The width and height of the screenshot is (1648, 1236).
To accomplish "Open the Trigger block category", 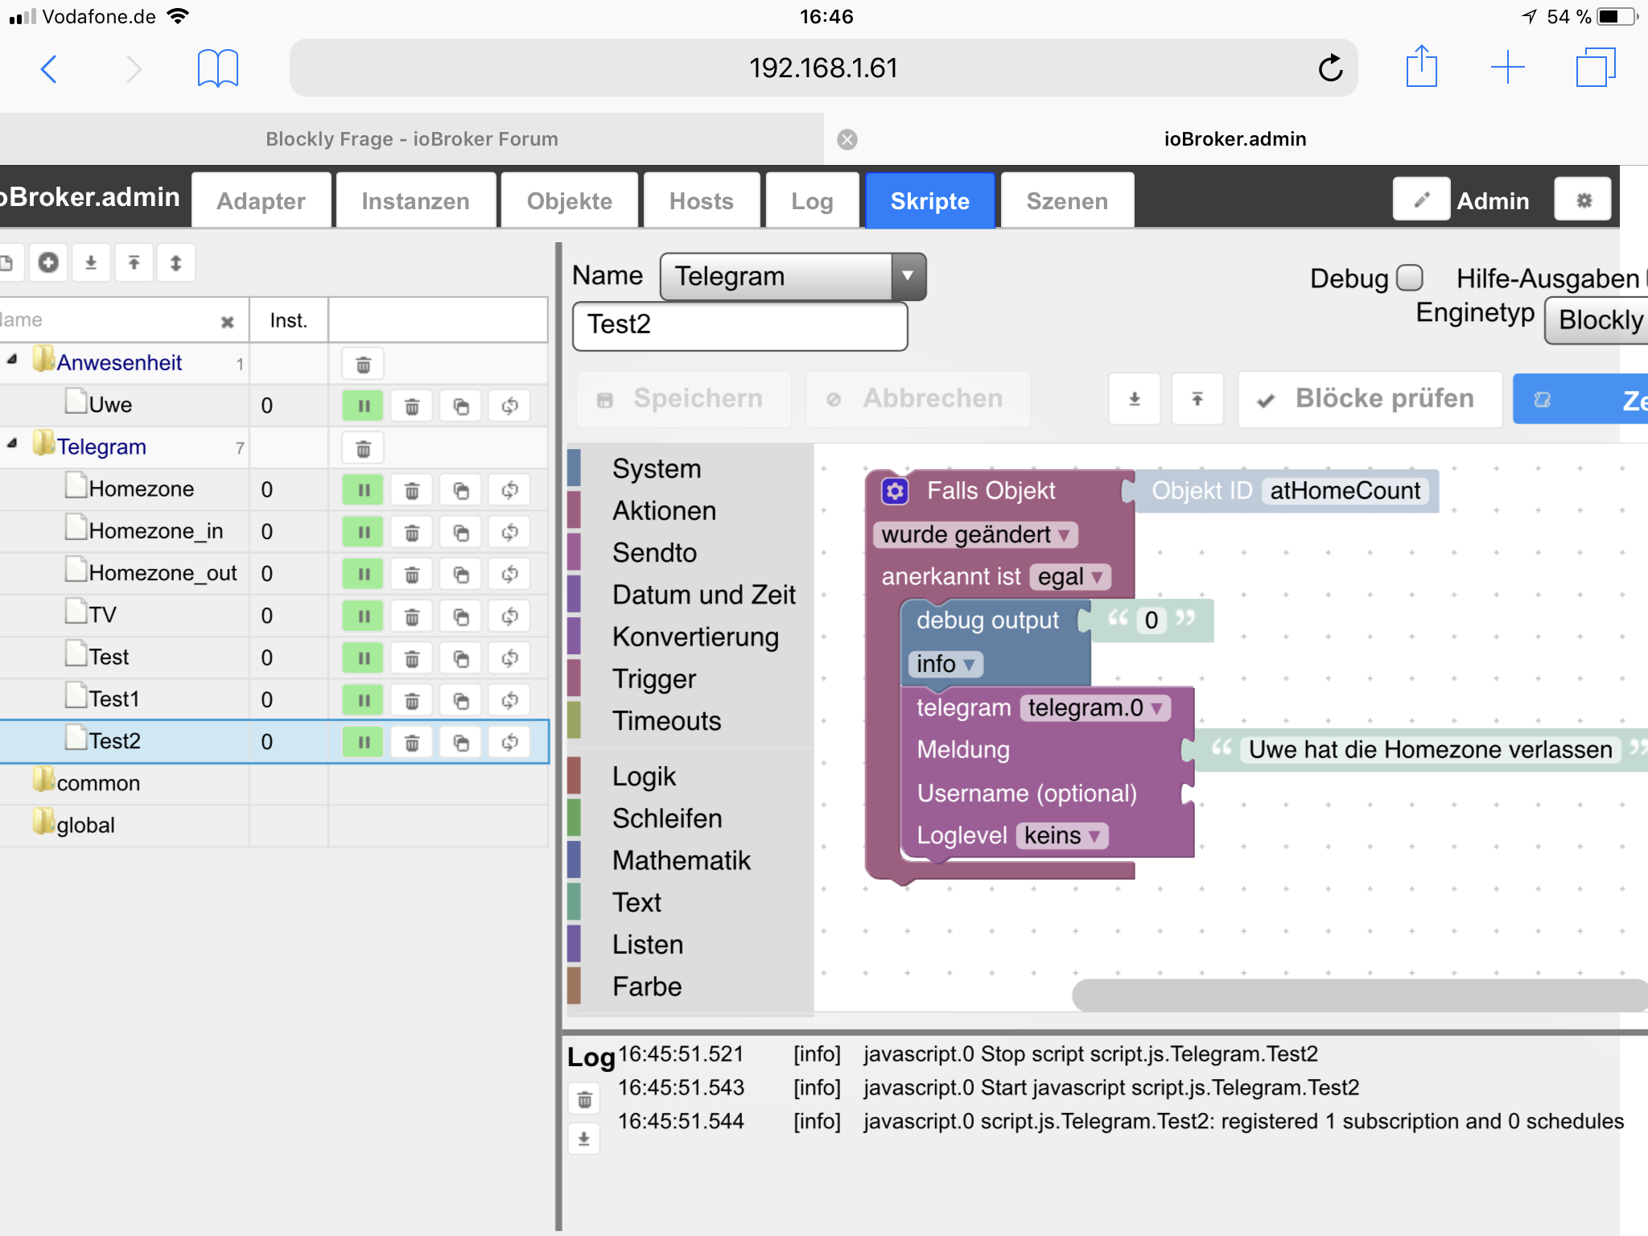I will point(653,679).
